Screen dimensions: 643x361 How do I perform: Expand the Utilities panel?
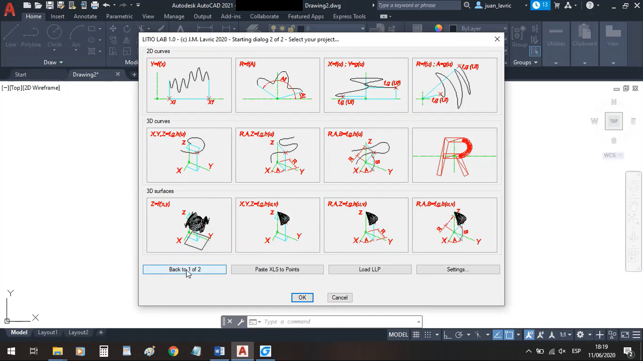click(x=556, y=63)
